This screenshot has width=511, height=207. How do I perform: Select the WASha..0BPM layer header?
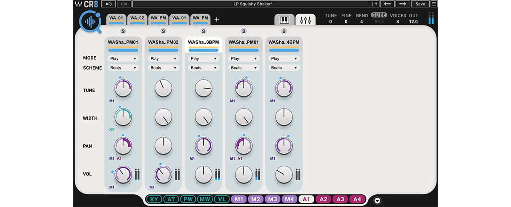click(204, 44)
